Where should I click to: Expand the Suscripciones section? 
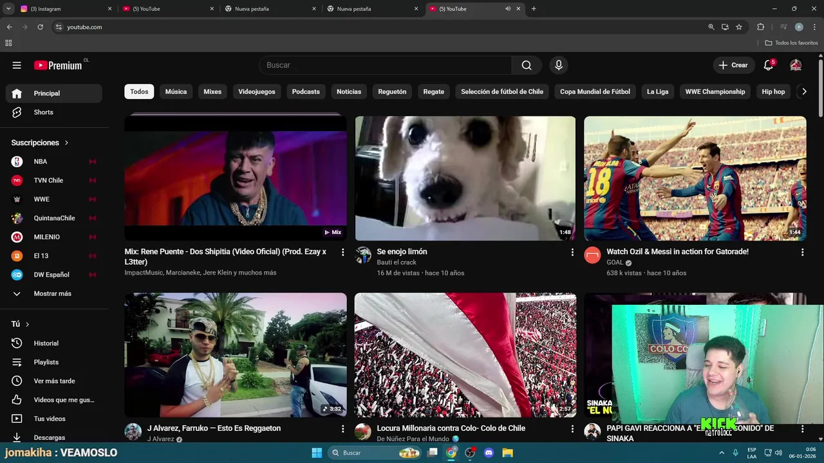(x=40, y=143)
